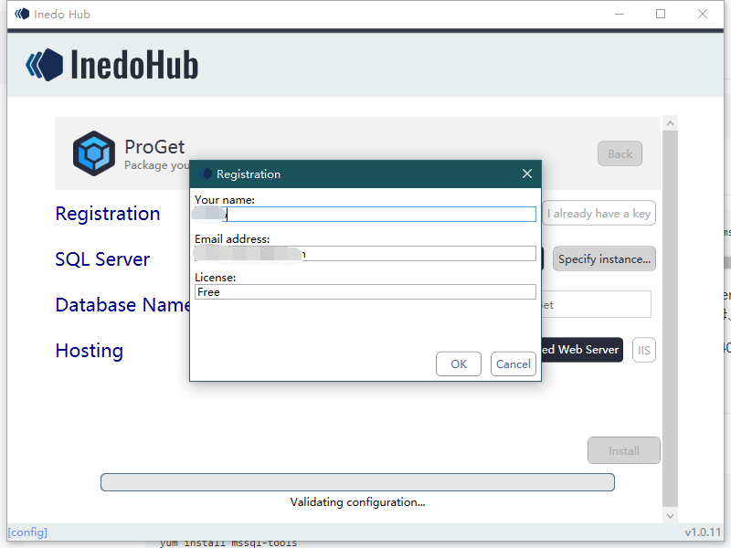Click the Registration dialog title icon
The height and width of the screenshot is (548, 731).
(x=205, y=174)
